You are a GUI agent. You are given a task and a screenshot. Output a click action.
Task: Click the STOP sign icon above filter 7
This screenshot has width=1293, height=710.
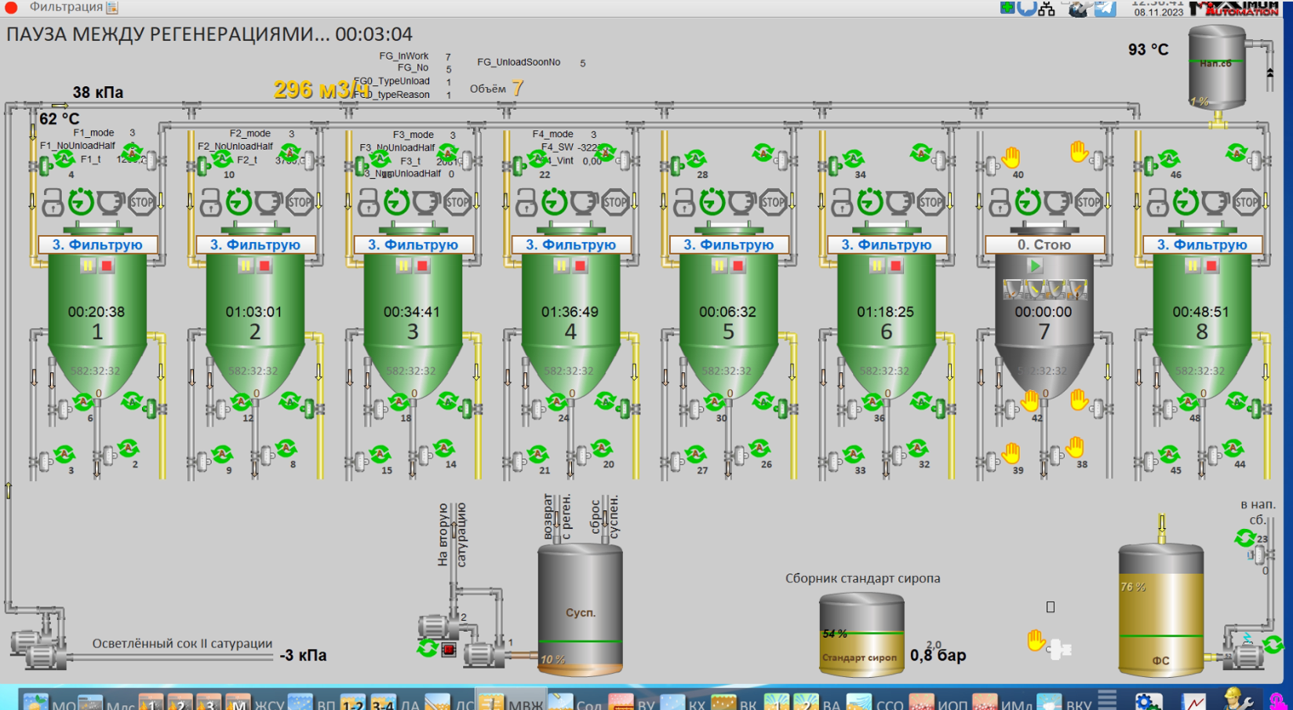pos(1087,203)
